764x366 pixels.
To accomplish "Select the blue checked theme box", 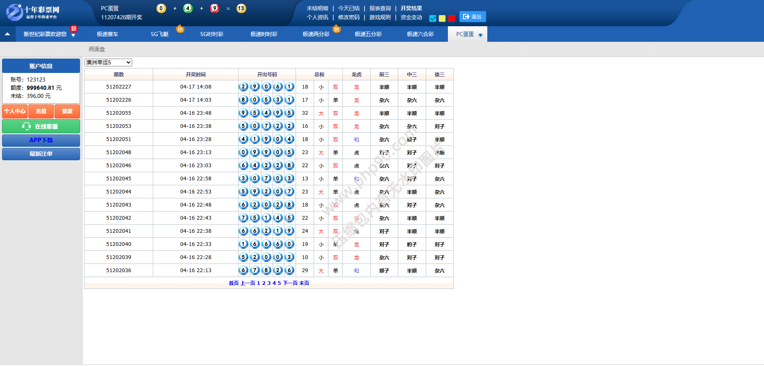I will pos(433,18).
